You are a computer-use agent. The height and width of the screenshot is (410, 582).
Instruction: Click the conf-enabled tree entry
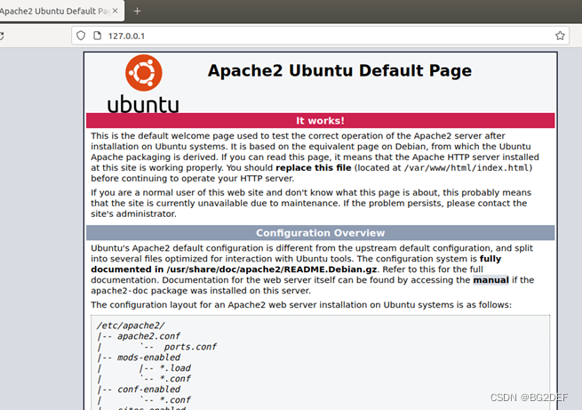(148, 390)
